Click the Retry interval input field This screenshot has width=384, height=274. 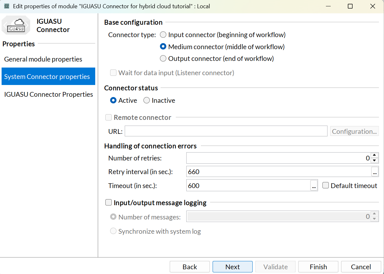coord(279,172)
